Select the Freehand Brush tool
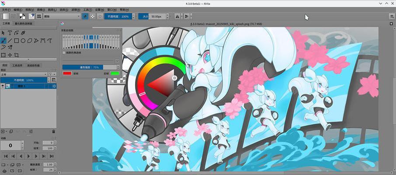Image resolution: width=396 pixels, height=175 pixels. [3, 40]
